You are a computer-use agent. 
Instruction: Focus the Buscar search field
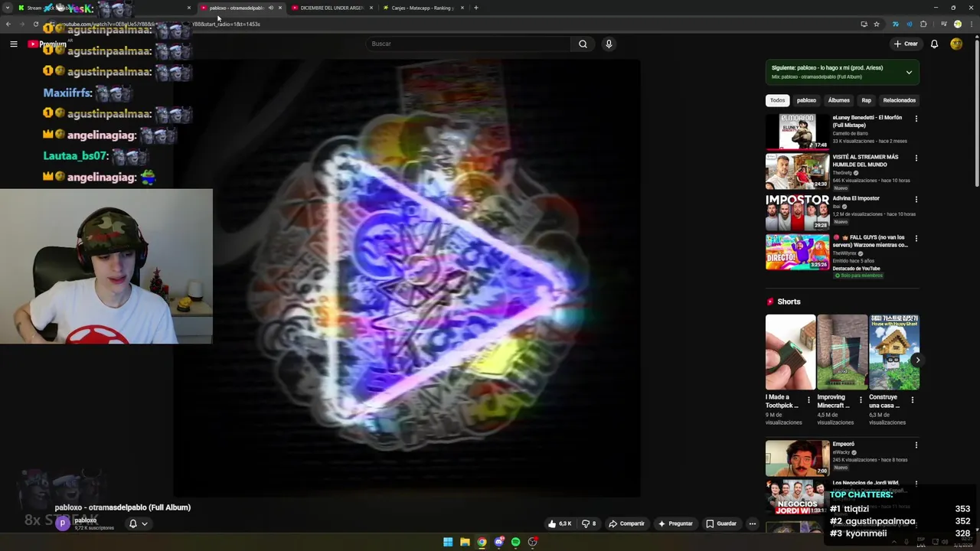pyautogui.click(x=469, y=44)
